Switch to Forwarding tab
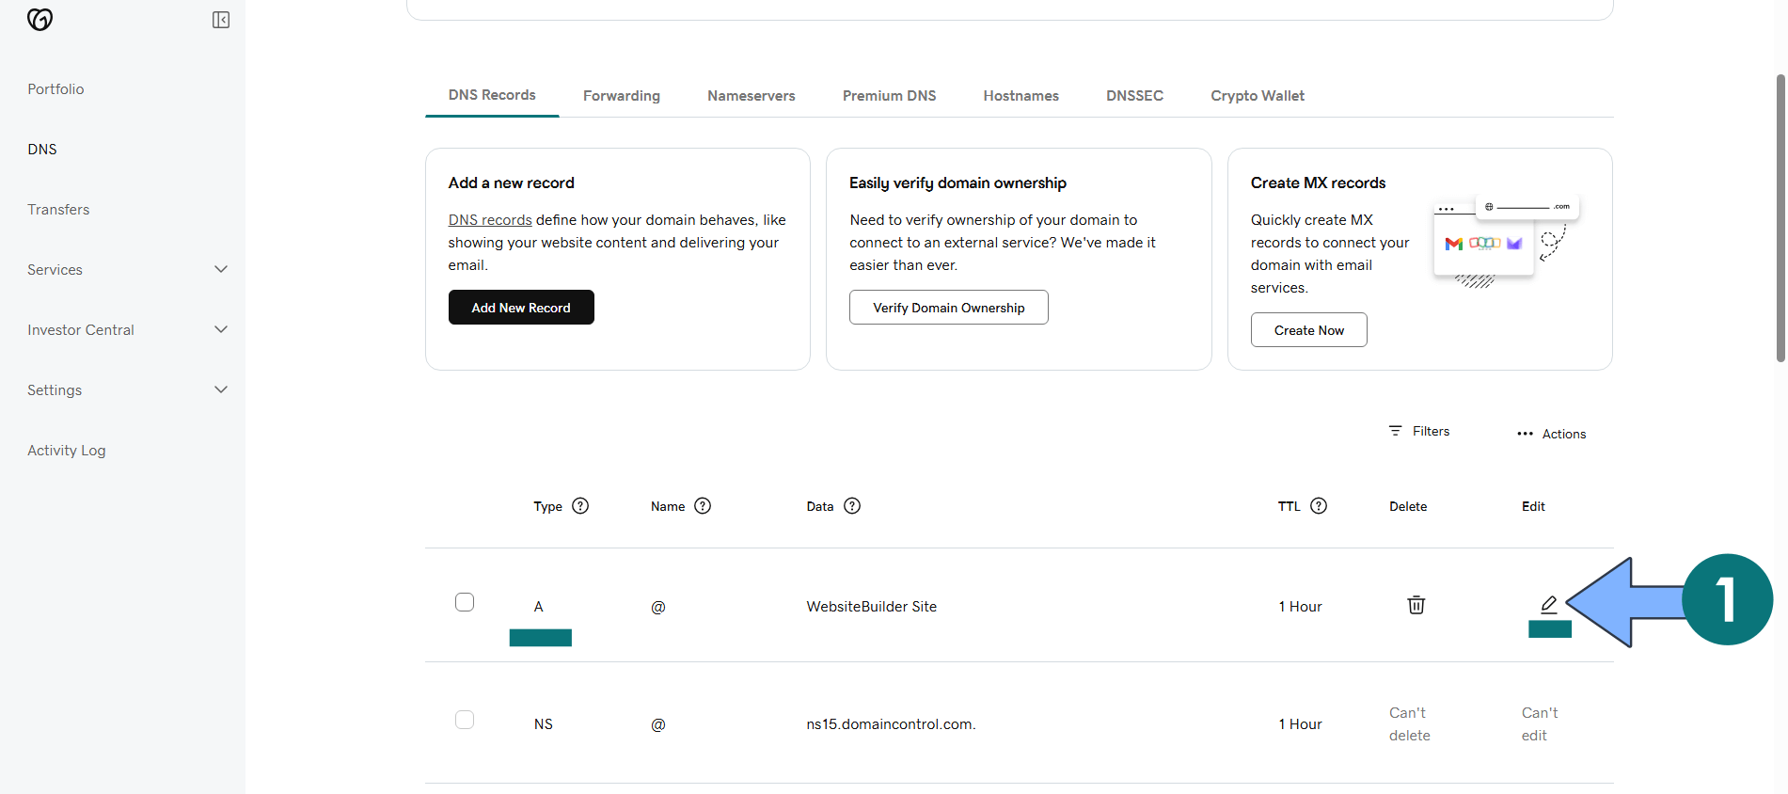Viewport: 1788px width, 794px height. pos(622,96)
